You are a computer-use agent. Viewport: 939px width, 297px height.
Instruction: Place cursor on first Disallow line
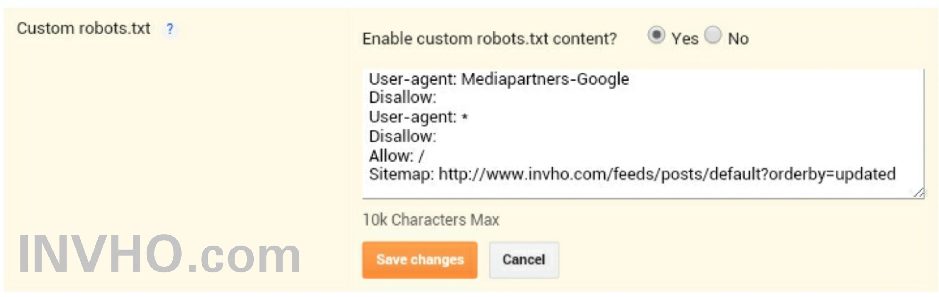pyautogui.click(x=402, y=98)
